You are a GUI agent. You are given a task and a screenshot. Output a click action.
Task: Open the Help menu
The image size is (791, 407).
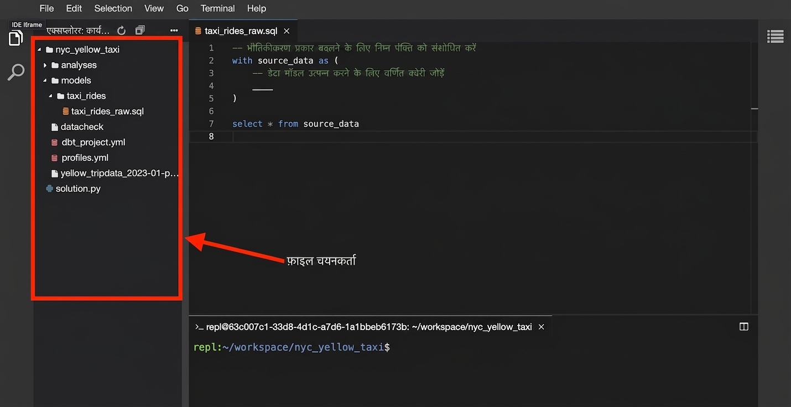(257, 8)
